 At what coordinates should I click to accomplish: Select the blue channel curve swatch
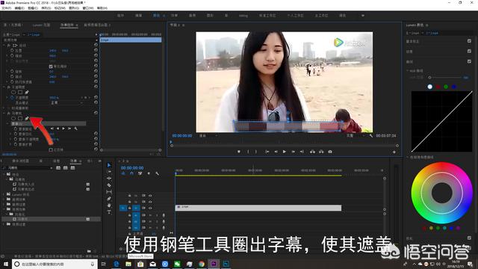tap(454, 87)
